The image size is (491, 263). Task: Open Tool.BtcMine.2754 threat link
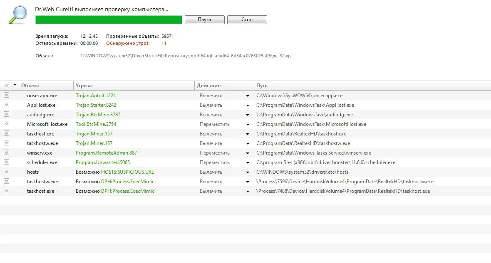(x=96, y=124)
